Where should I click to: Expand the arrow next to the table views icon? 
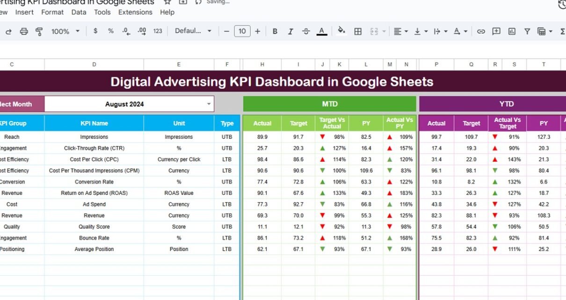click(x=551, y=31)
